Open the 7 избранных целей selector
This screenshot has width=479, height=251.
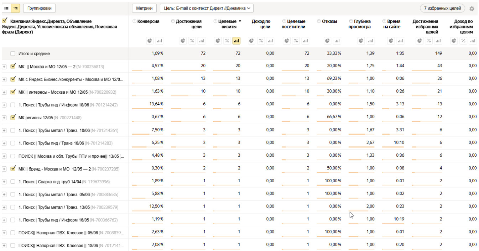coord(442,8)
